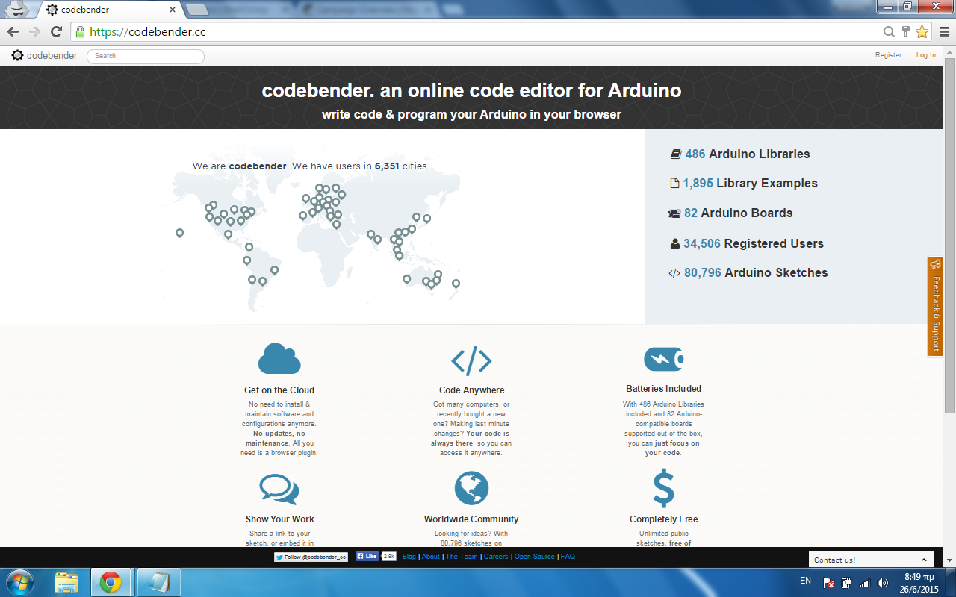Click the Arduino Sketches code icon
Screen dimensions: 956x597
coord(674,273)
